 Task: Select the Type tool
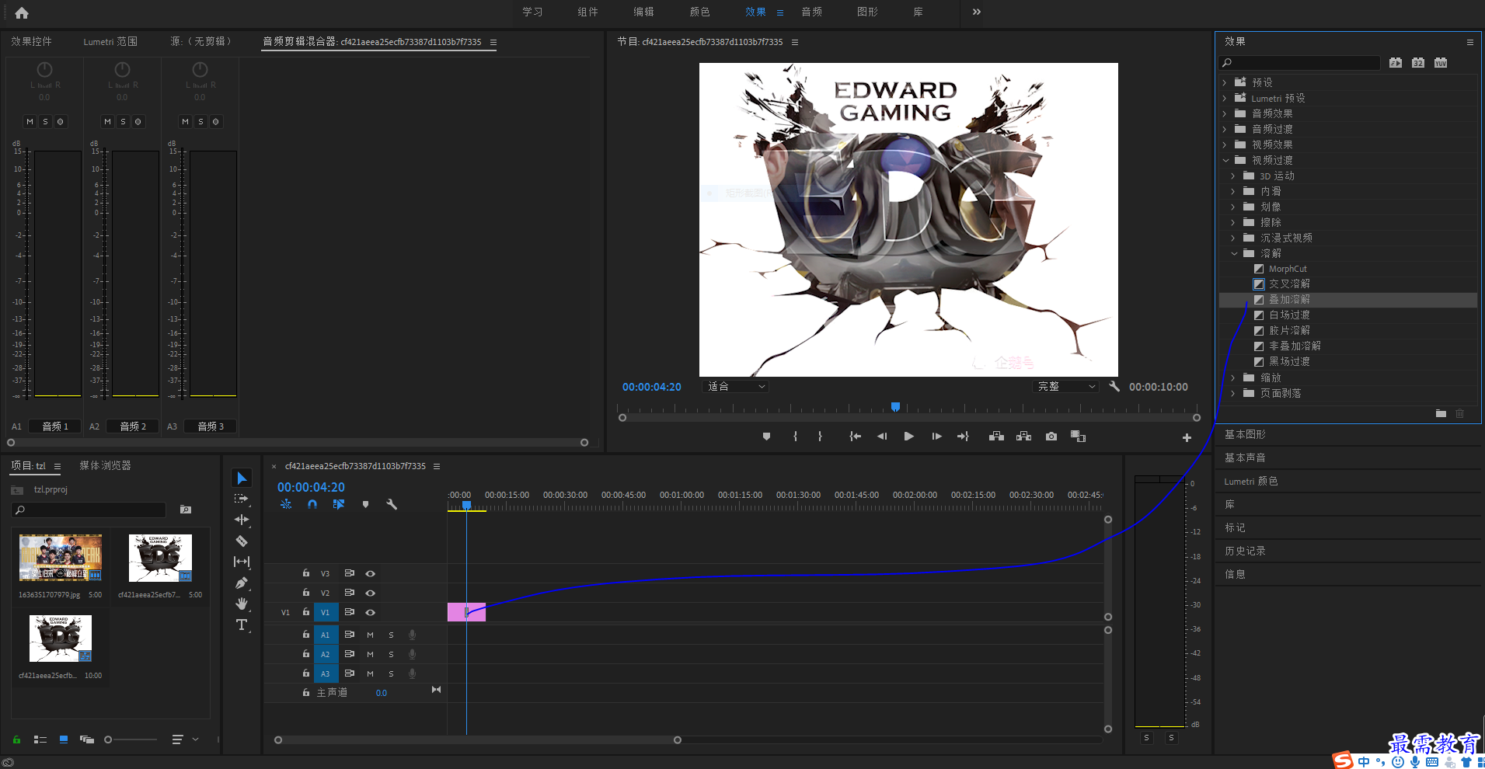coord(242,625)
